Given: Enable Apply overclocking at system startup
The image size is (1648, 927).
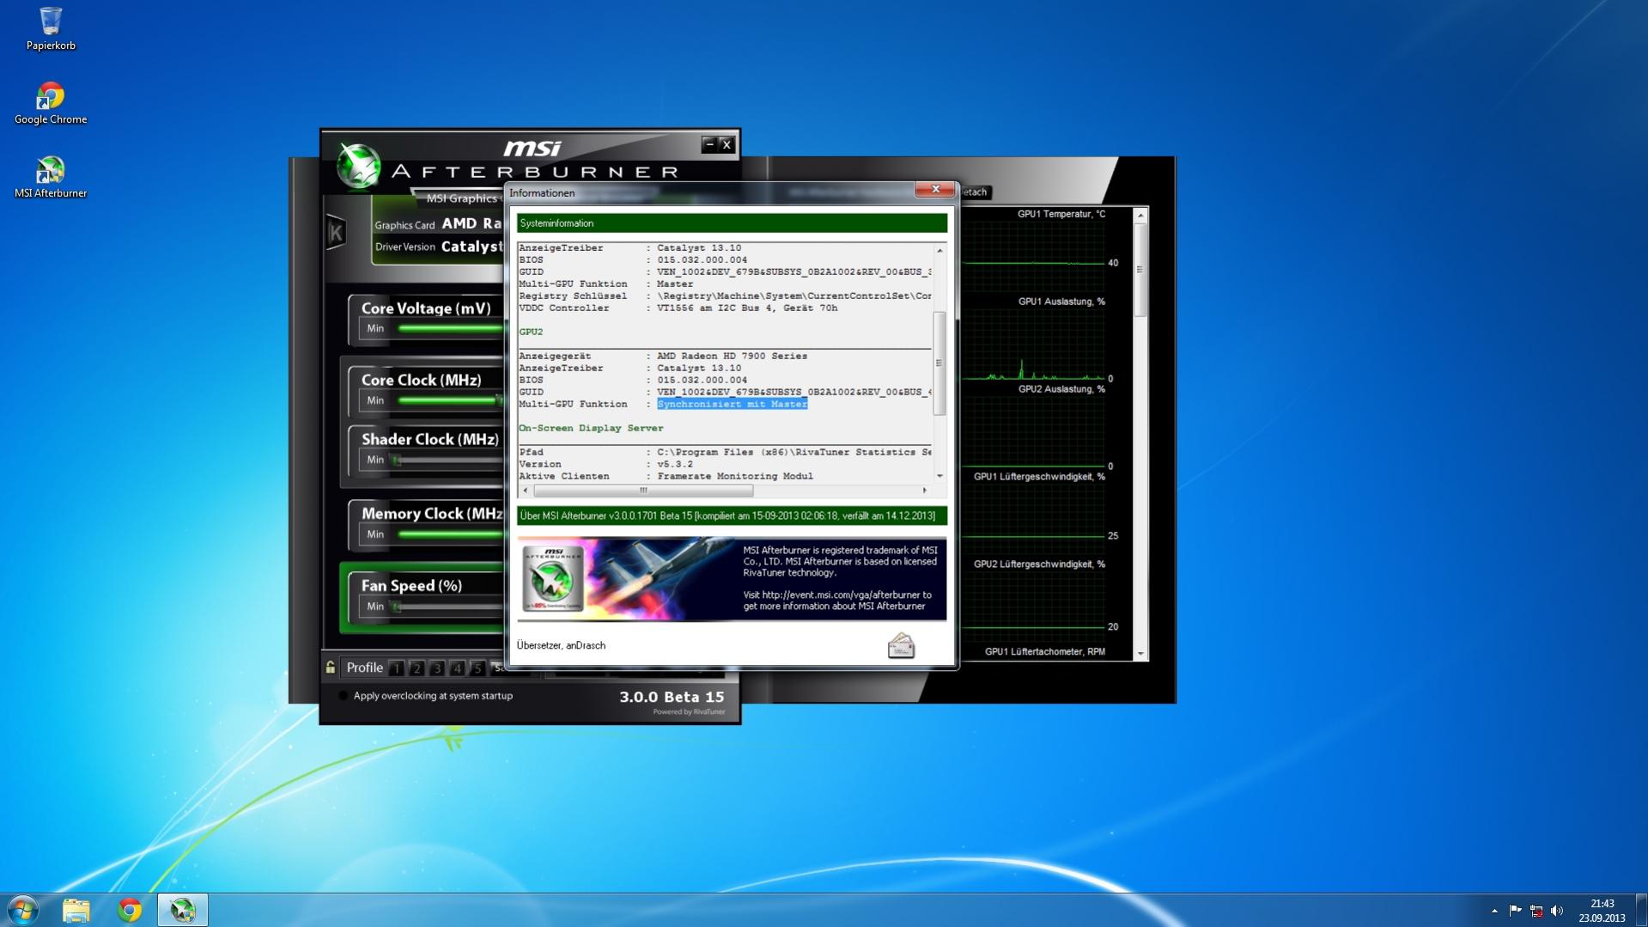Looking at the screenshot, I should (344, 696).
